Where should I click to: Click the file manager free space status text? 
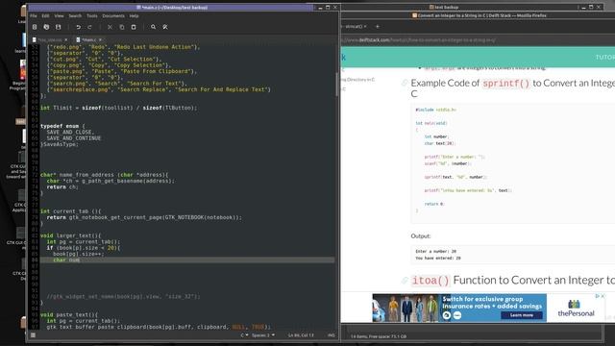click(379, 336)
